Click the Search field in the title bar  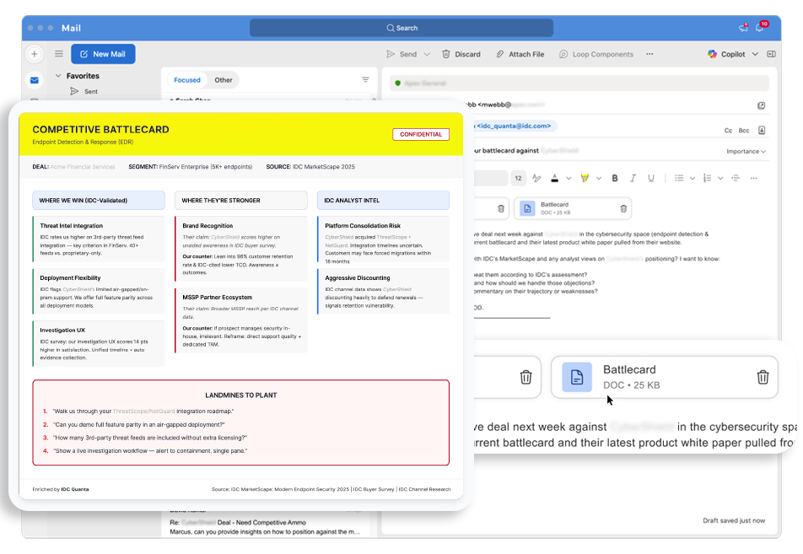coord(401,28)
